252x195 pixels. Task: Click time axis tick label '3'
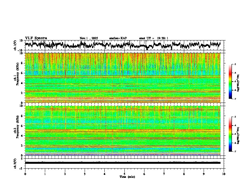85,174
